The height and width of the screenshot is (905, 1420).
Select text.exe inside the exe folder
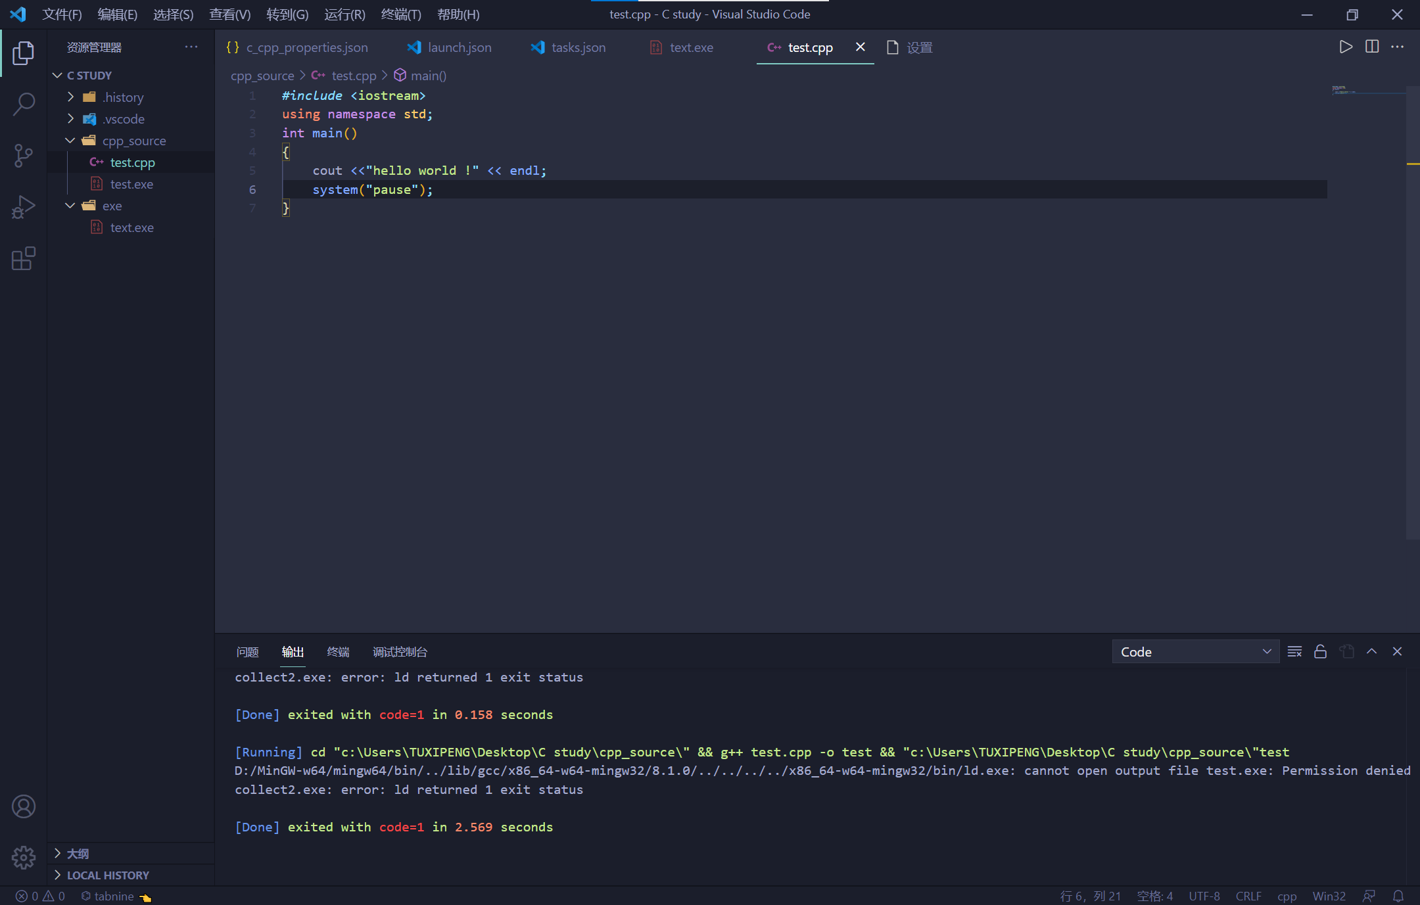[132, 227]
